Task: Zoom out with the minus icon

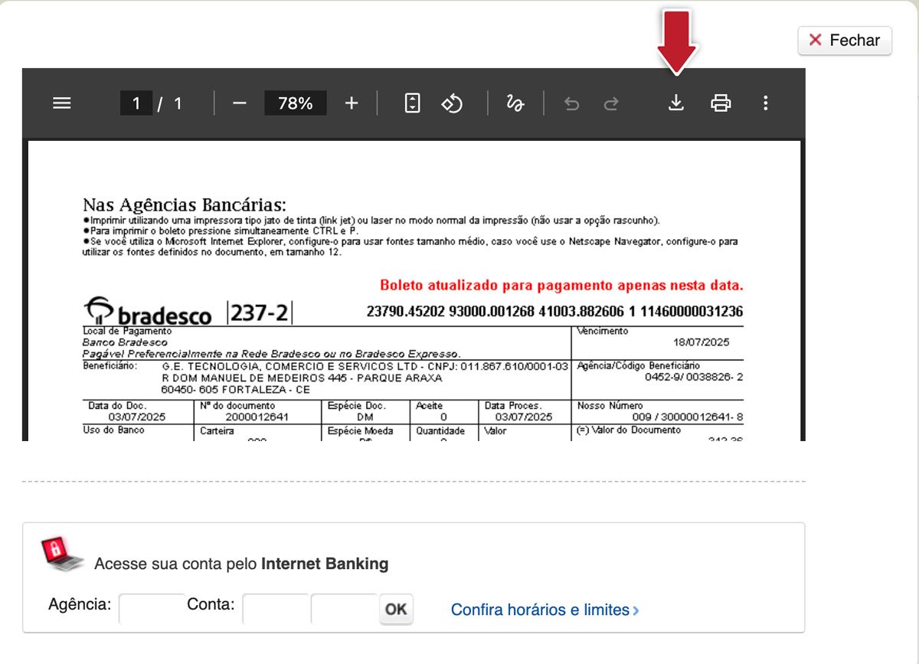Action: 240,103
